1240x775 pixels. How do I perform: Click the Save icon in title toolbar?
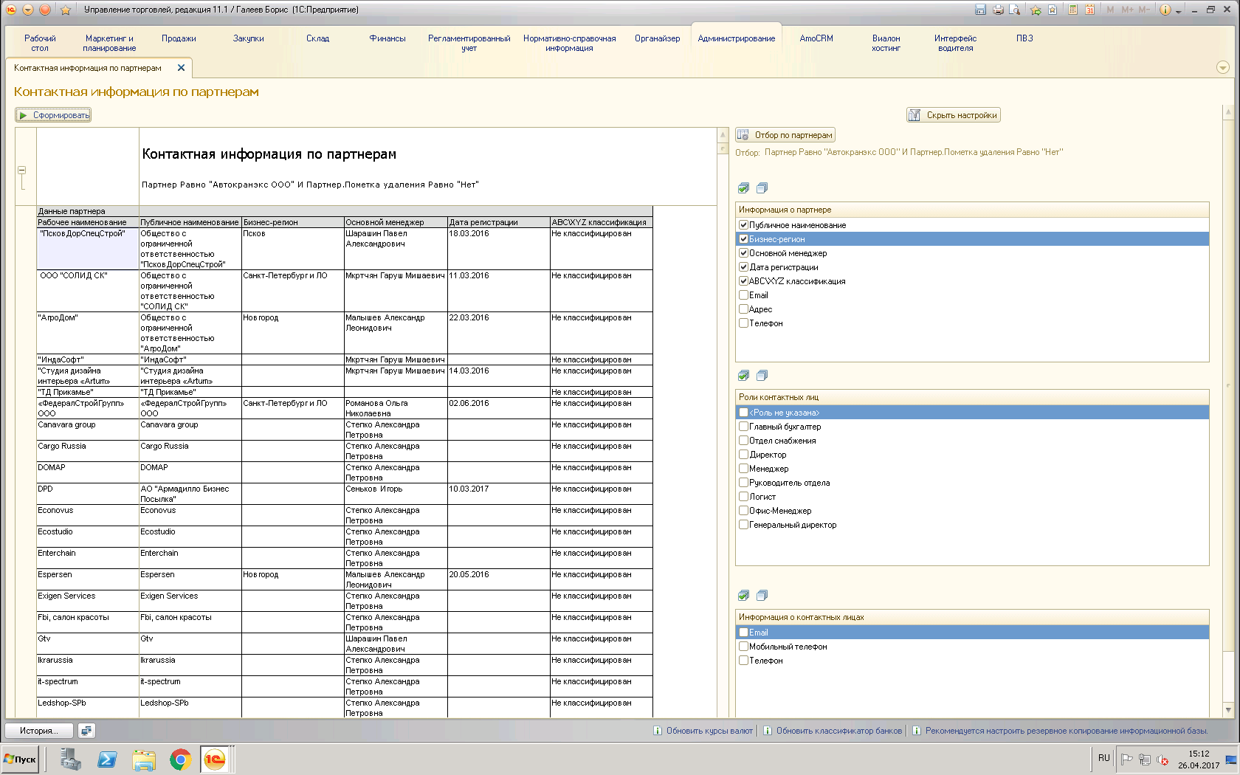coord(980,10)
